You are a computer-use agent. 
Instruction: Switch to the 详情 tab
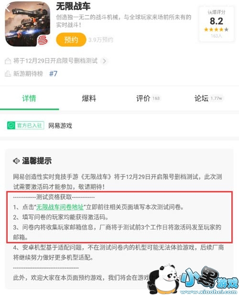(x=29, y=99)
